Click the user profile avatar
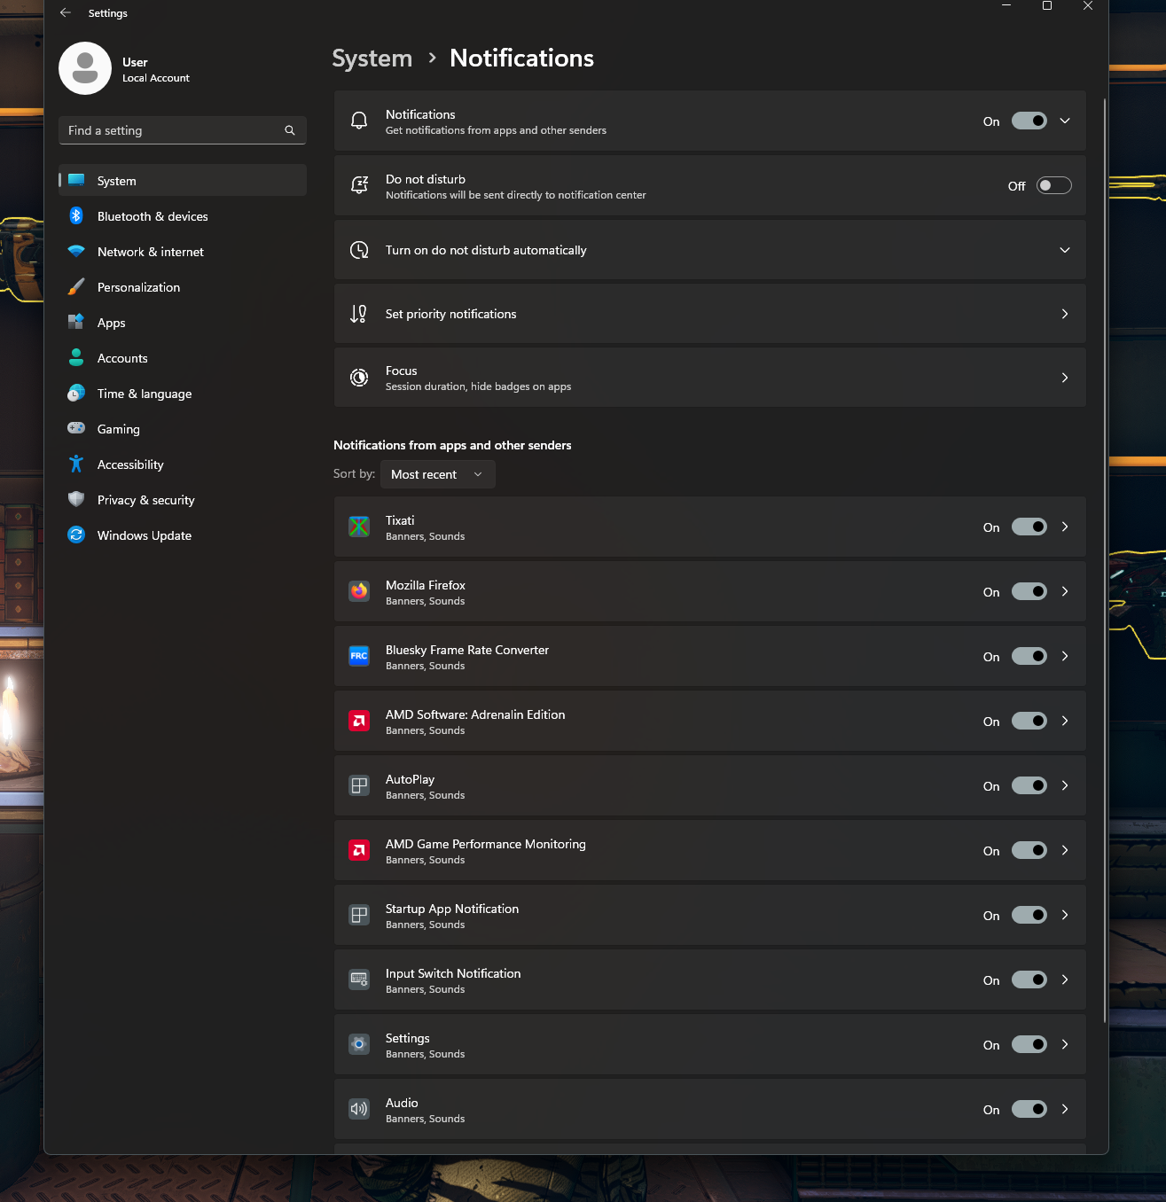This screenshot has height=1202, width=1166. coord(85,68)
